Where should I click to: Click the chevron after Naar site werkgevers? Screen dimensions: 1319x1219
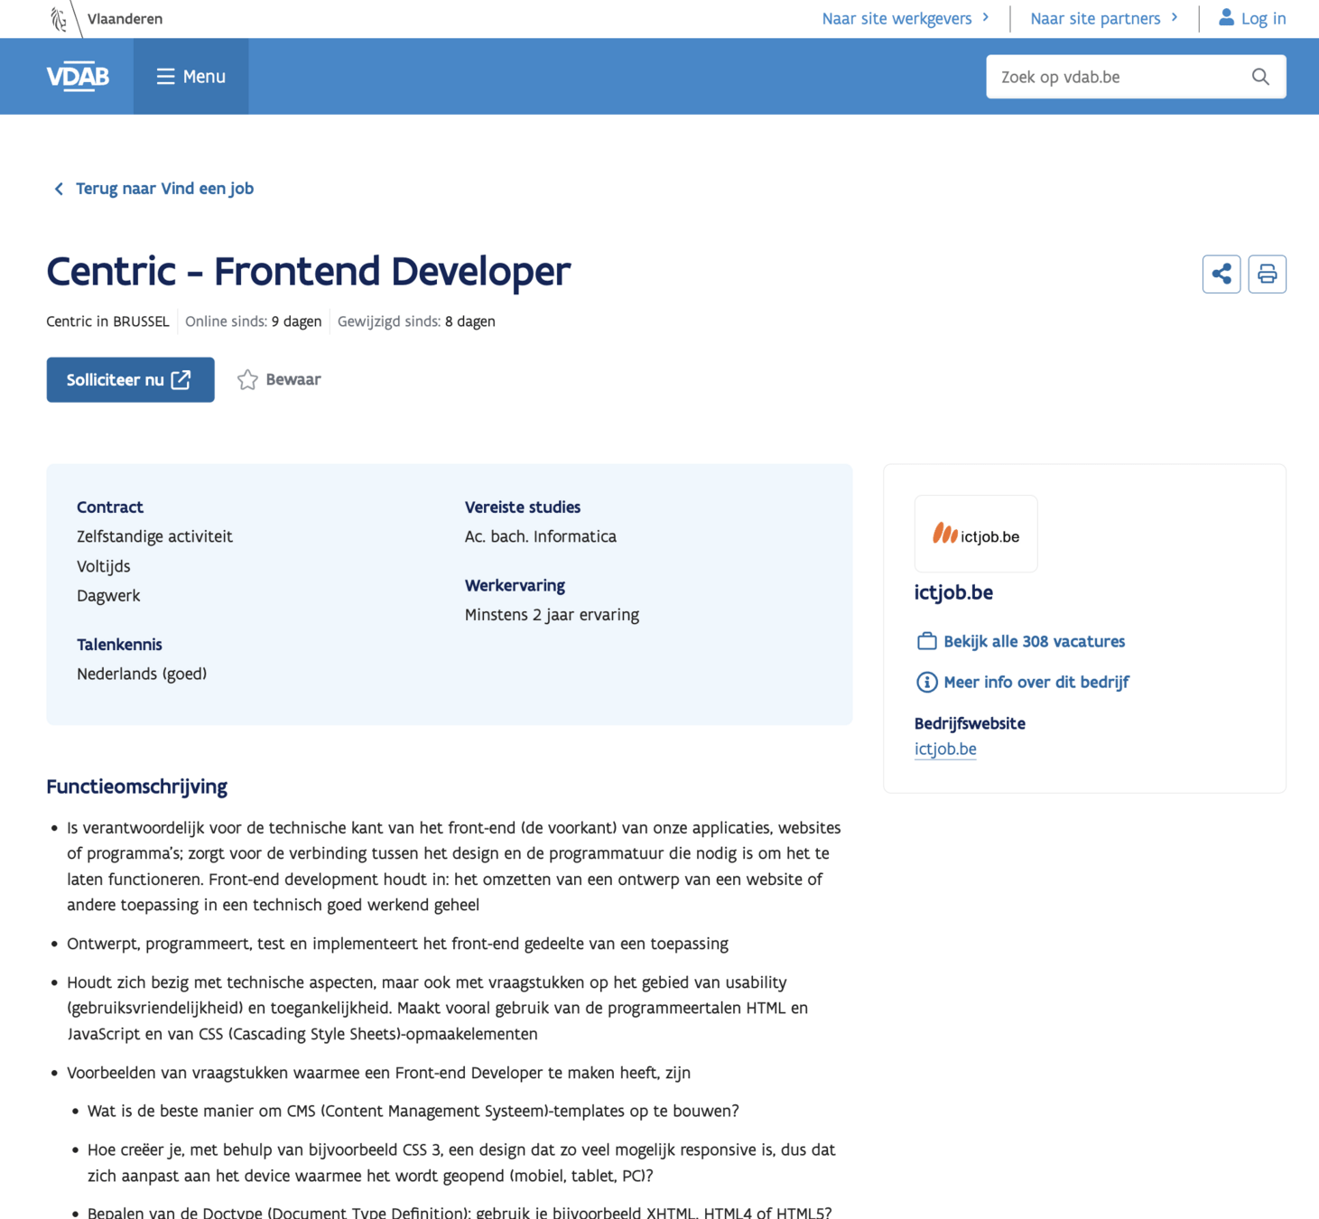tap(985, 17)
